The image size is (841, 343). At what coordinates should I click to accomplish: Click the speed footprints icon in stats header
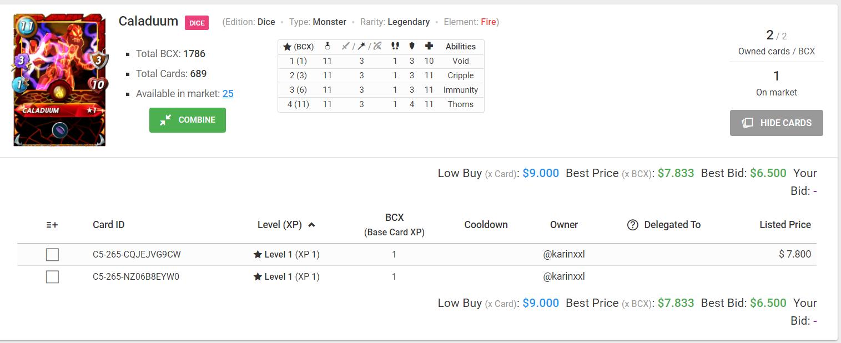coord(395,47)
